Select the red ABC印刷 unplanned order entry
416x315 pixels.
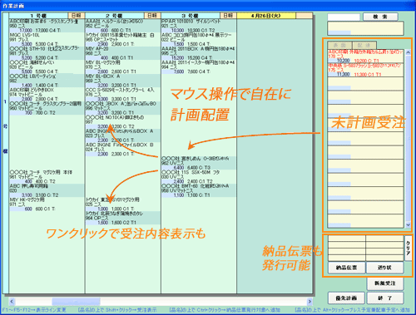(365, 57)
